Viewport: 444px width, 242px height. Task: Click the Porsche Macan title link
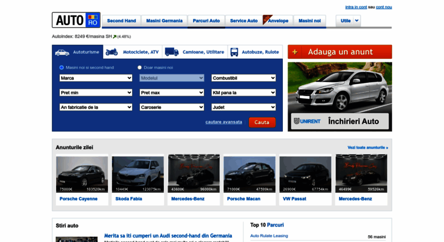coord(243,199)
